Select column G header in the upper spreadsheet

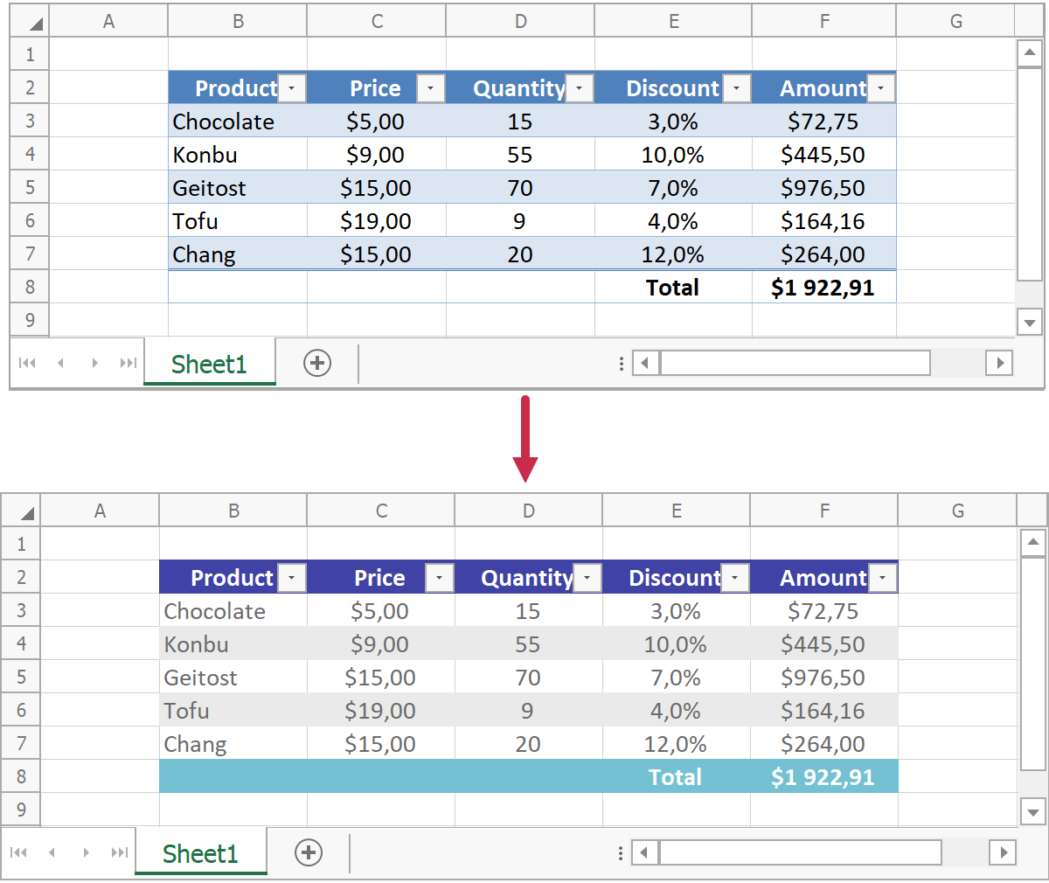click(x=955, y=22)
